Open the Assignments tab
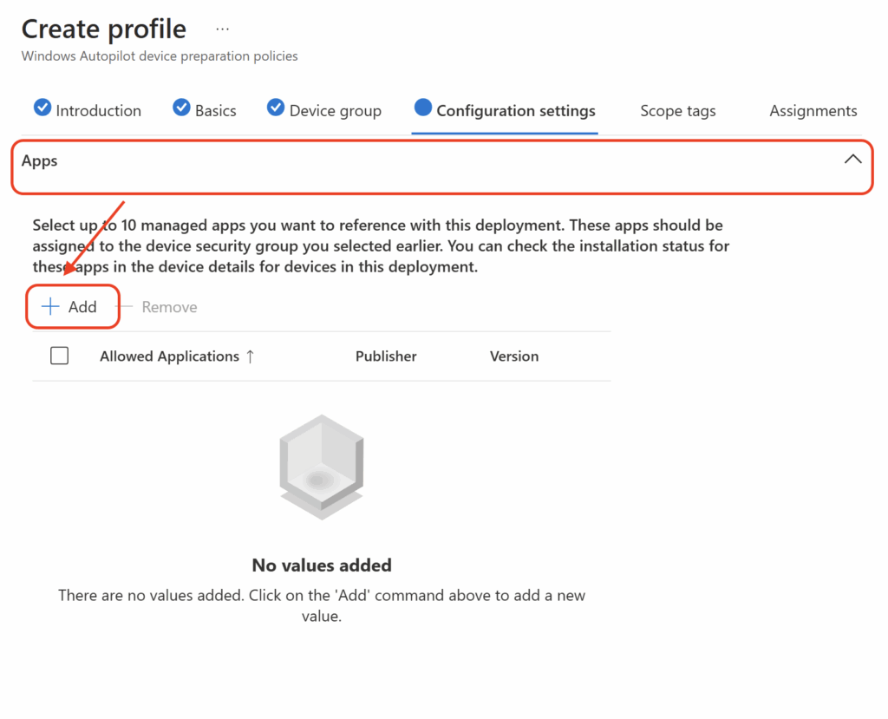The width and height of the screenshot is (888, 719). coord(813,110)
